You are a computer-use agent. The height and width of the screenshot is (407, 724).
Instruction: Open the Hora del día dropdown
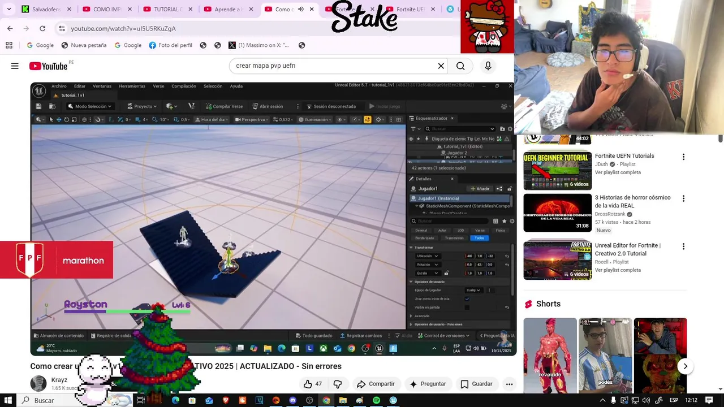tap(213, 119)
